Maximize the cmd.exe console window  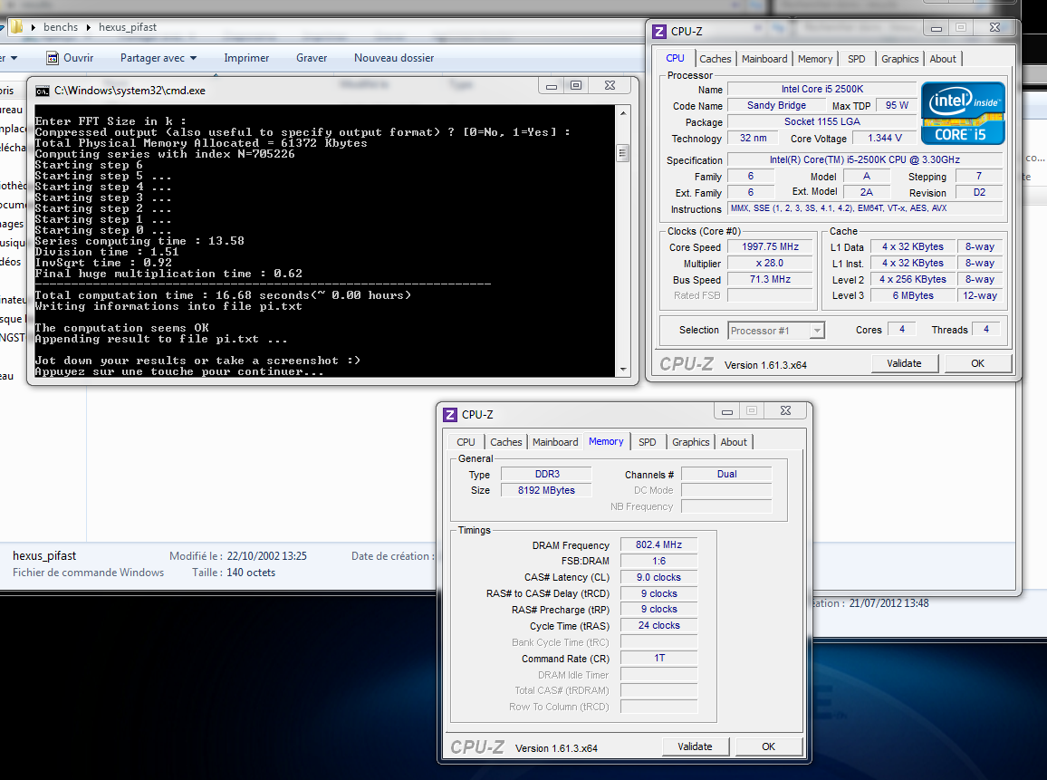pos(576,85)
